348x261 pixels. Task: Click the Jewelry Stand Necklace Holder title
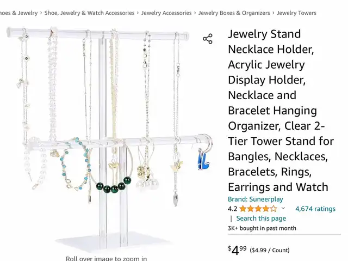tap(281, 111)
